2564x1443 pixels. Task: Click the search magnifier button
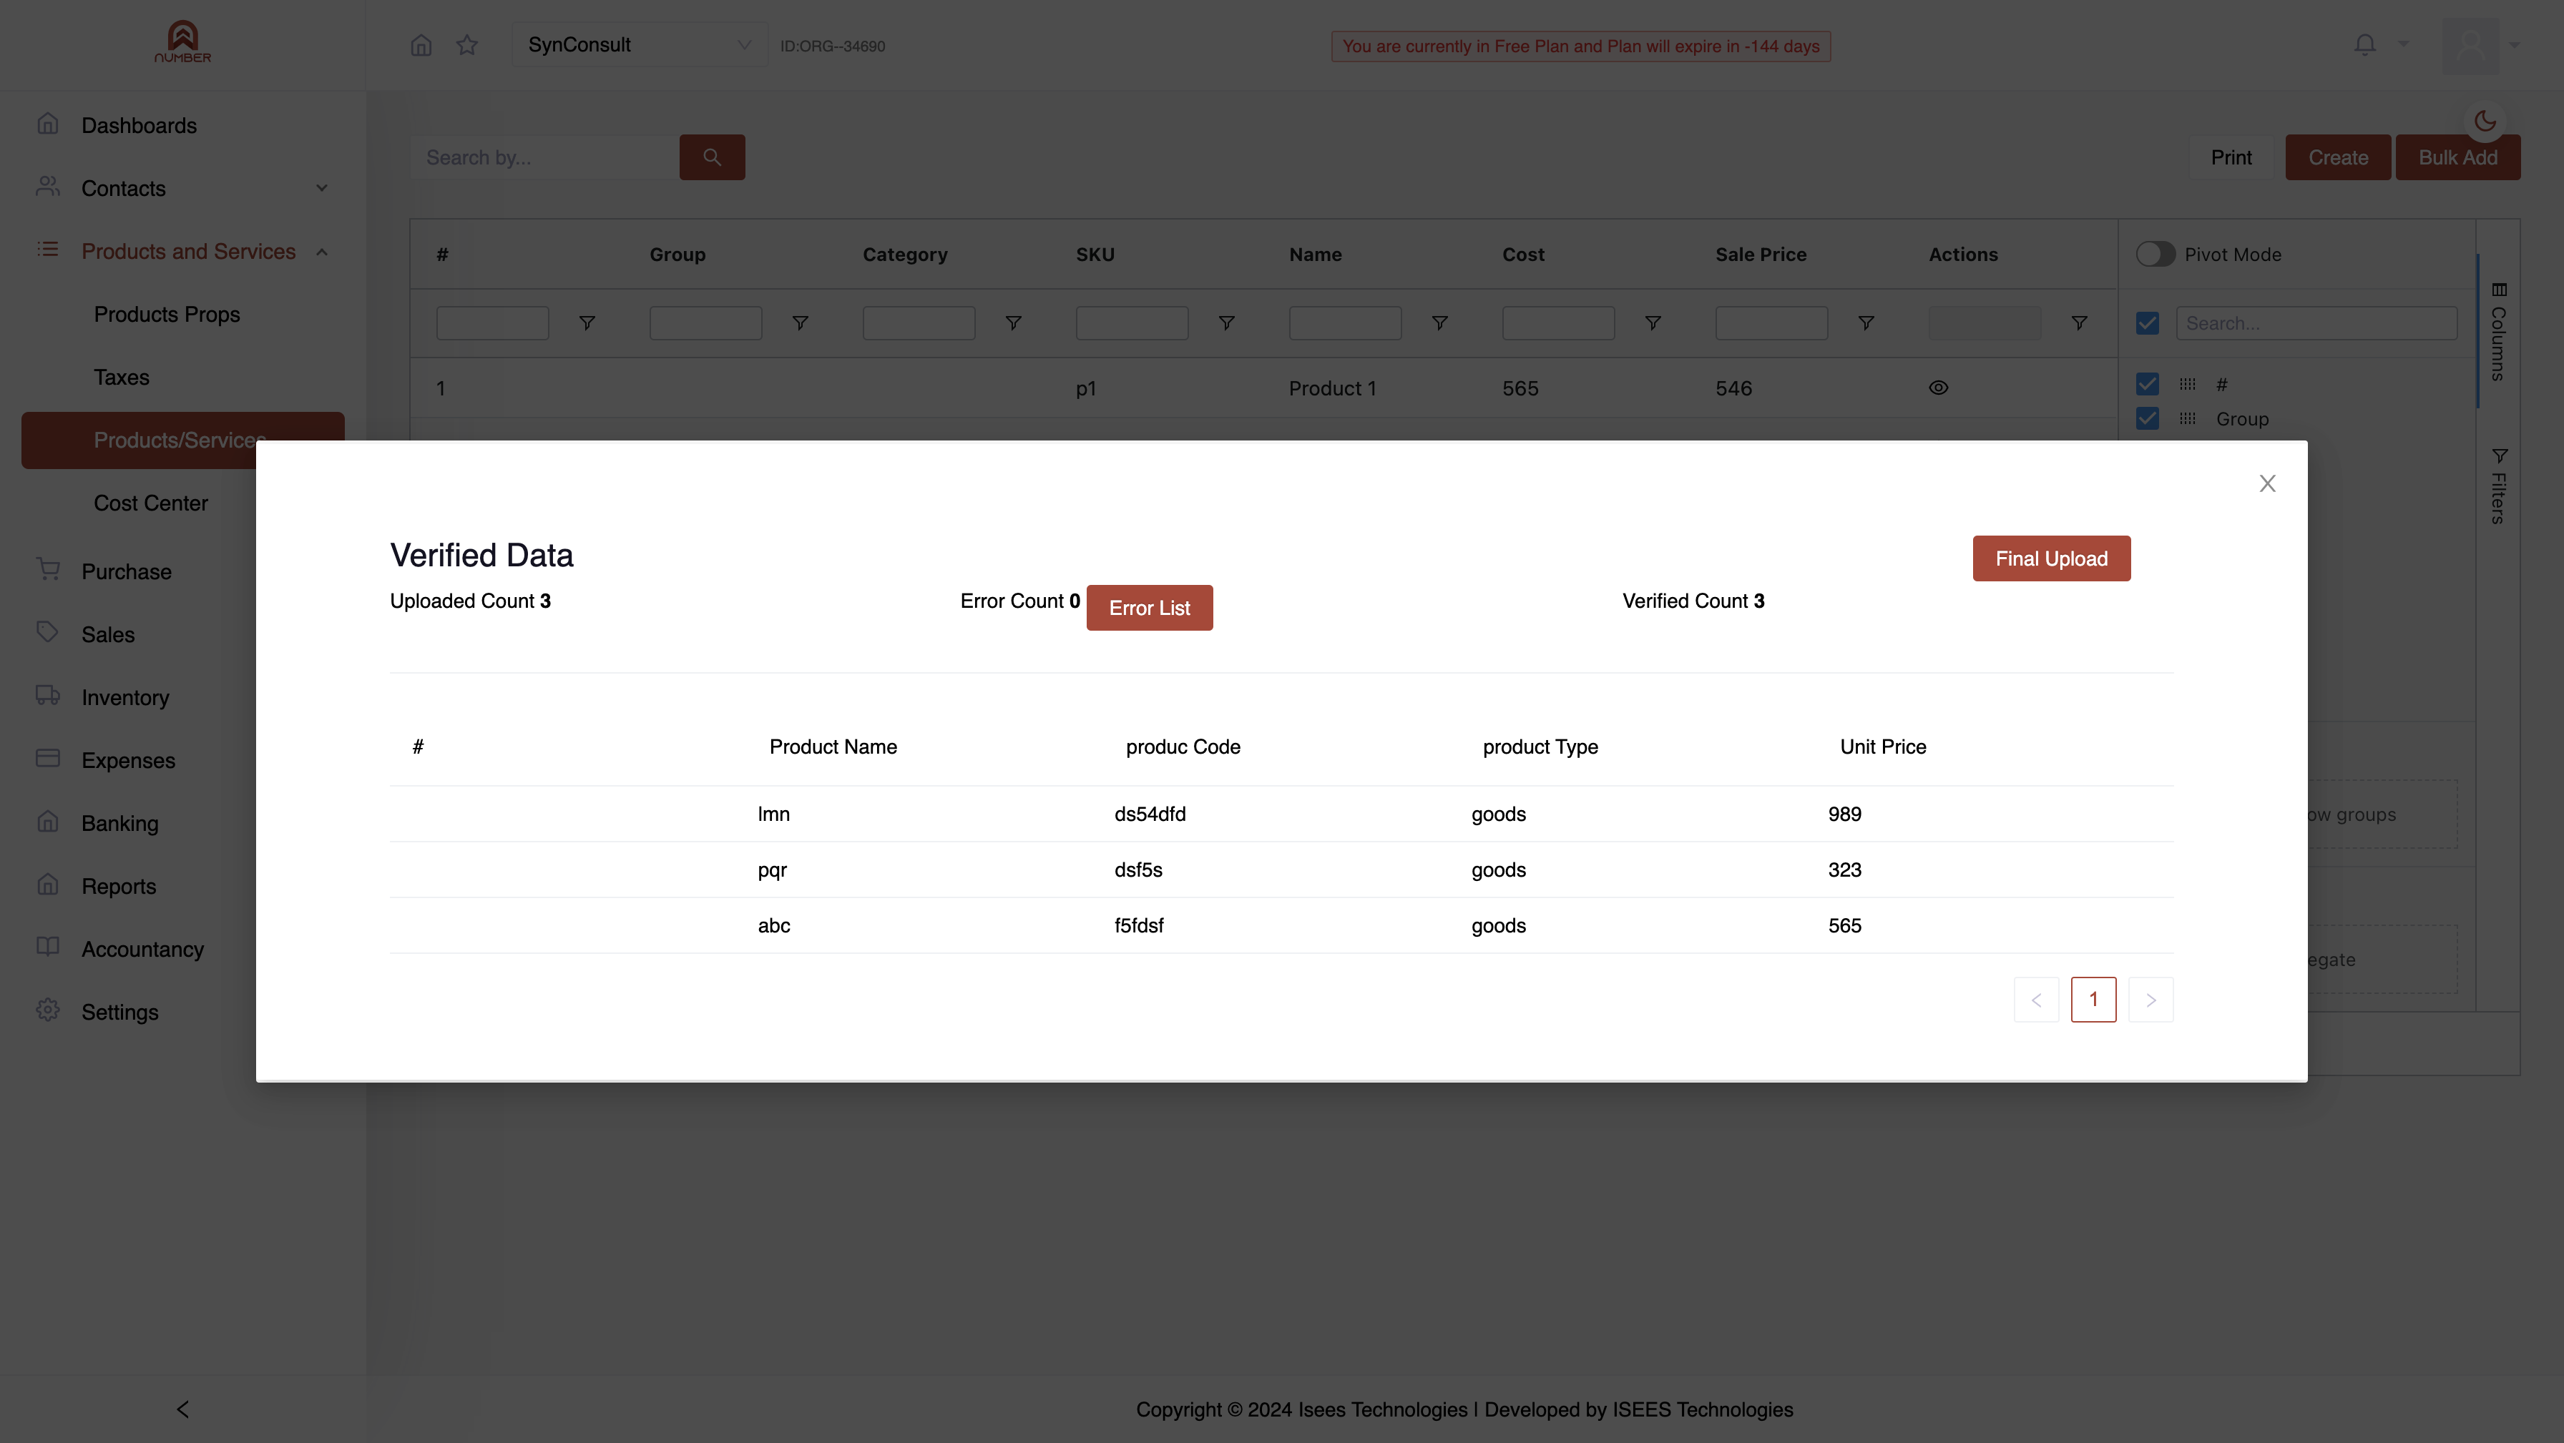click(712, 157)
